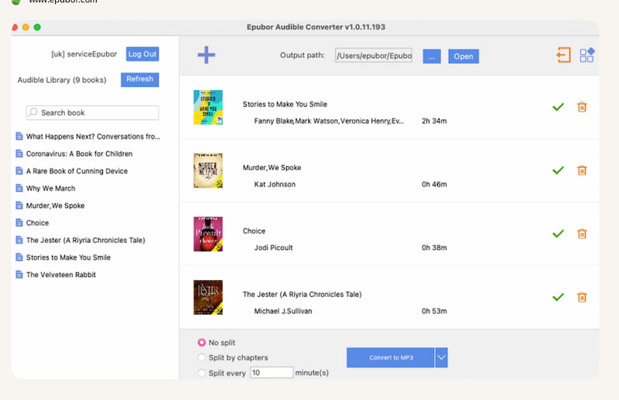Click the [uk] serviceEpubor account label
The height and width of the screenshot is (400, 619).
coord(84,54)
